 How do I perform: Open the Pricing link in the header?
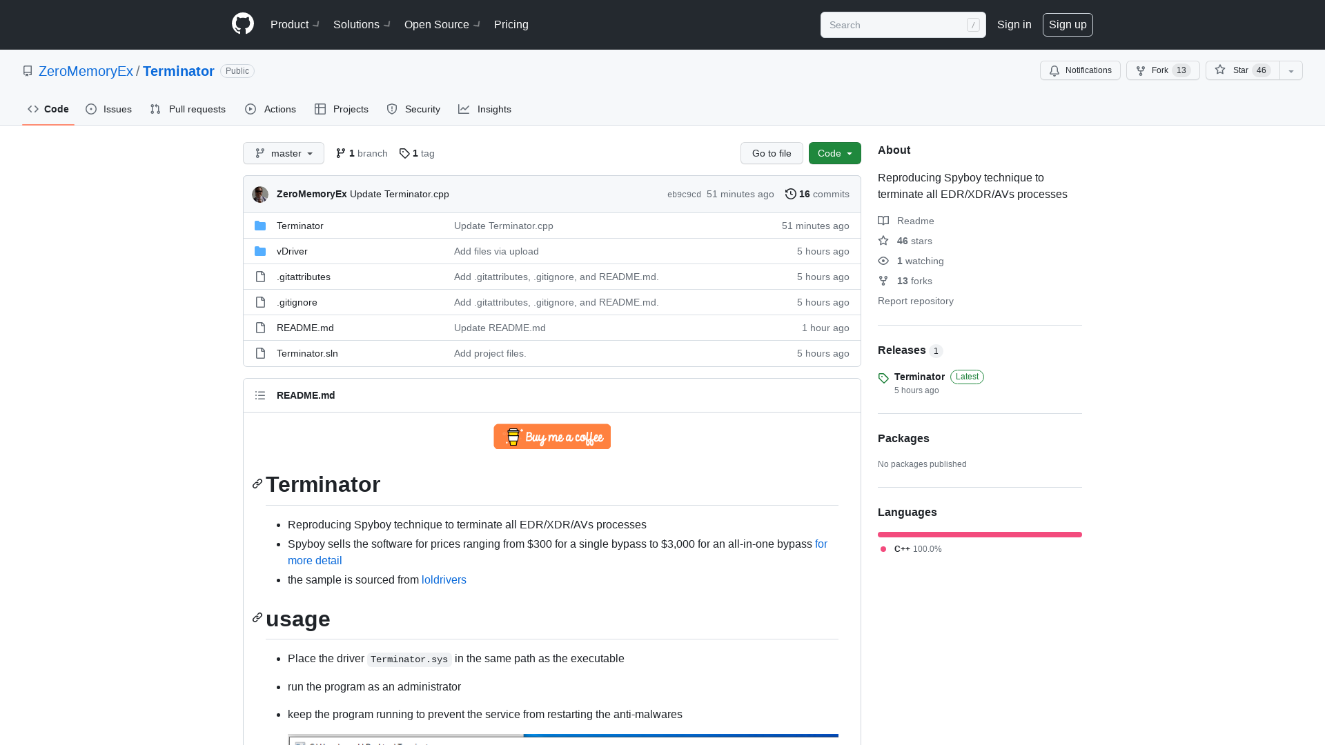click(x=511, y=25)
